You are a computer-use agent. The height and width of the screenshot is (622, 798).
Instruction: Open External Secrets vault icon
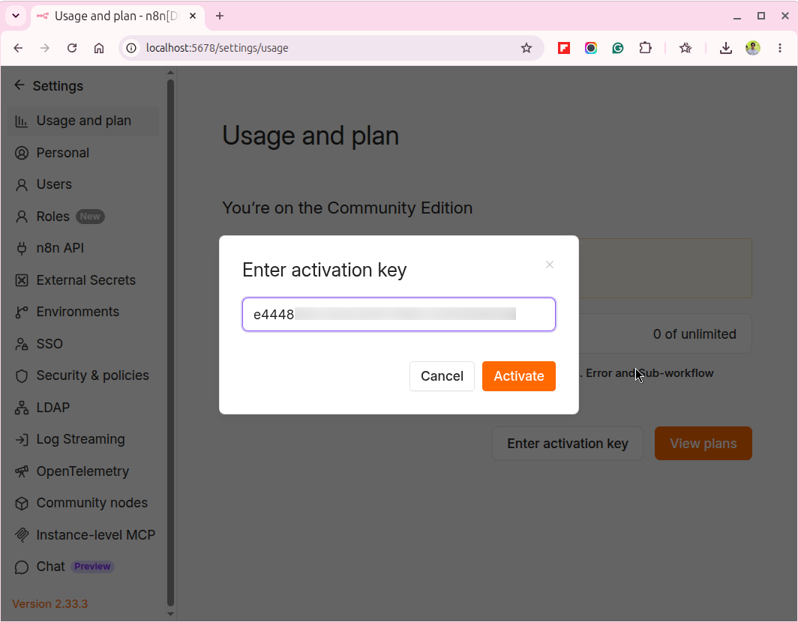21,280
